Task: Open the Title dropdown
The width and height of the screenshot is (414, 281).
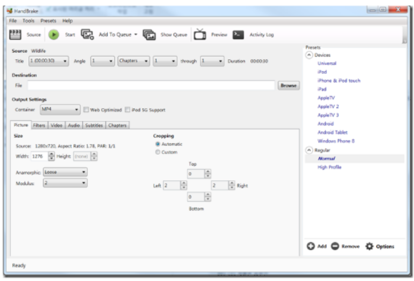Action: point(49,61)
